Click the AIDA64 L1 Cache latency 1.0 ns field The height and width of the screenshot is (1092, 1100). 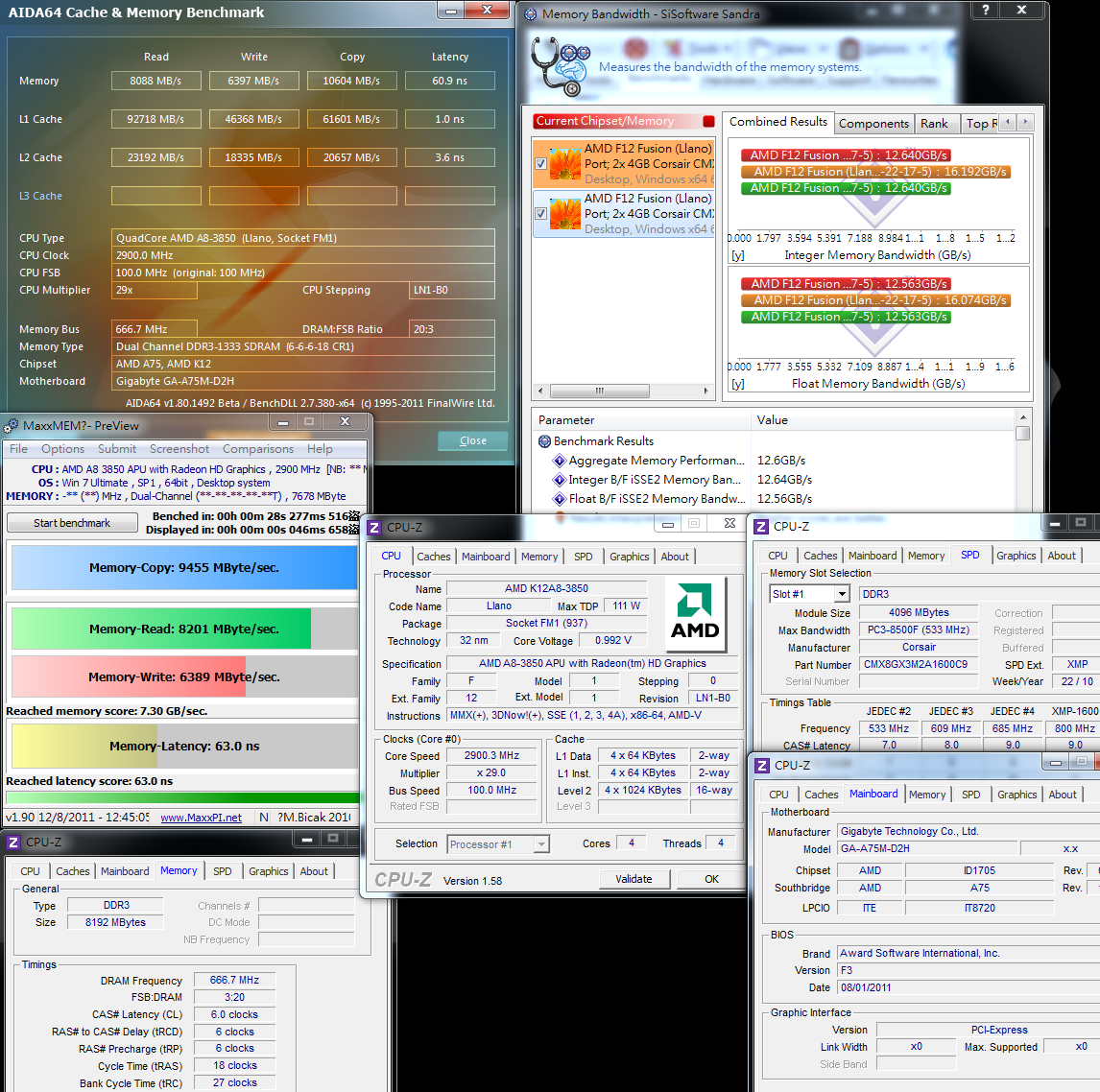pyautogui.click(x=449, y=119)
